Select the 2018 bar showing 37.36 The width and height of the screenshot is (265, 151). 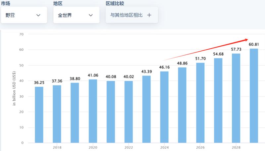click(x=57, y=114)
